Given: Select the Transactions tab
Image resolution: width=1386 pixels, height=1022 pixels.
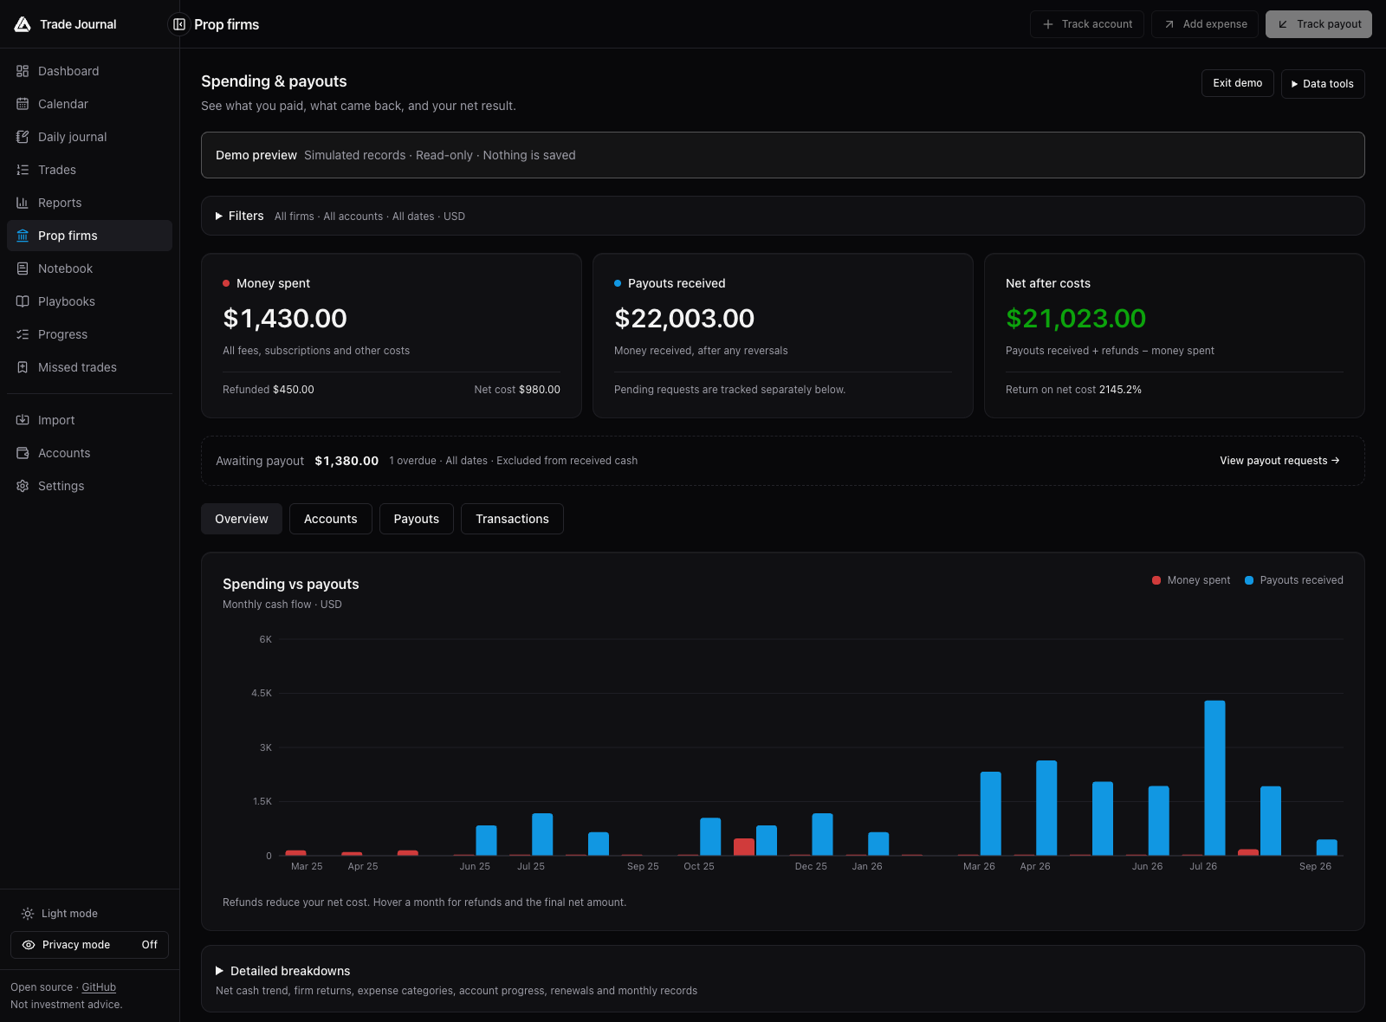Looking at the screenshot, I should (512, 519).
